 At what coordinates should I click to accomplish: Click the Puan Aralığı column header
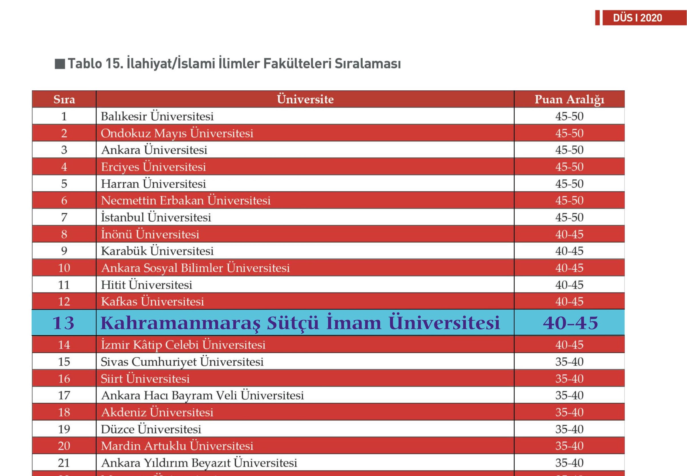[x=569, y=99]
